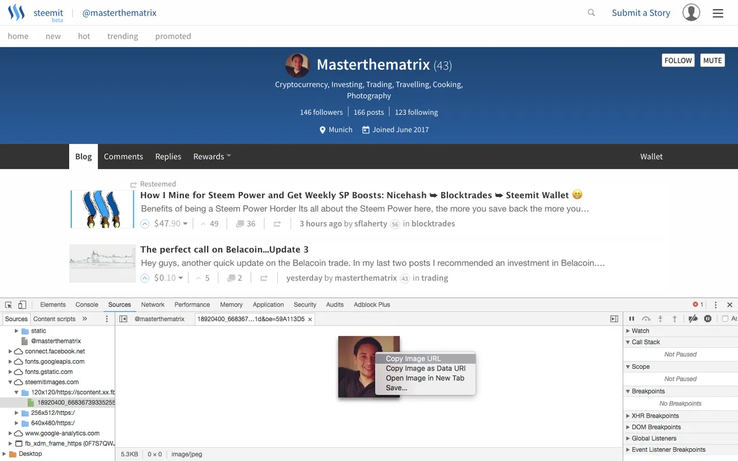Click the red error count indicator
The height and width of the screenshot is (461, 738).
pyautogui.click(x=698, y=305)
